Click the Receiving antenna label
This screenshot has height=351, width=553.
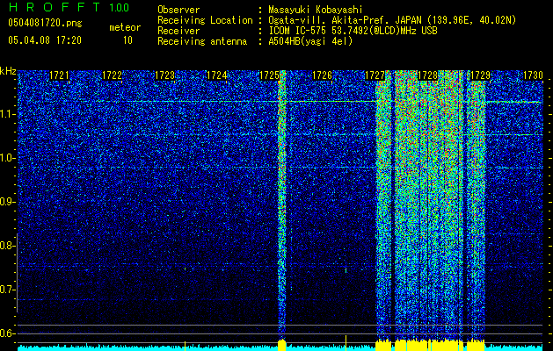[x=202, y=41]
